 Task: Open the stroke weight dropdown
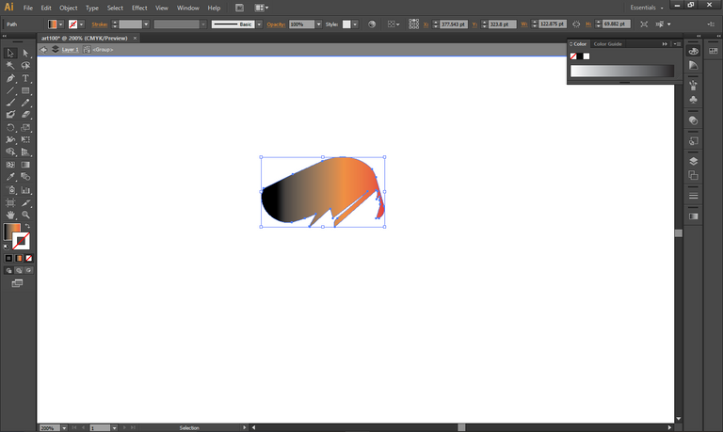(146, 24)
